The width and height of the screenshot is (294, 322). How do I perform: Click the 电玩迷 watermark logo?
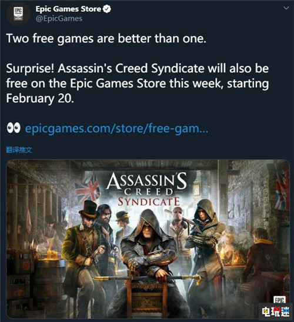coord(276,311)
